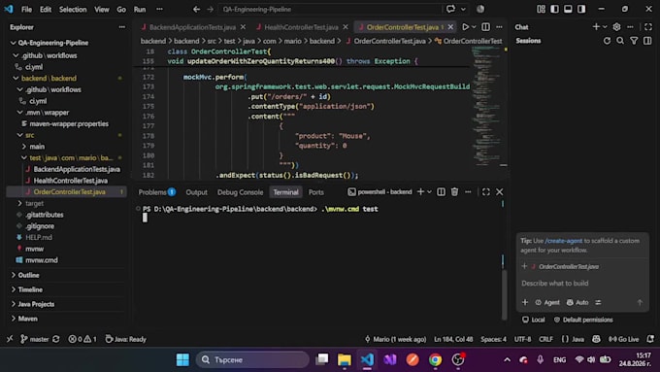Viewport: 660px width, 372px height.
Task: Refresh chat sessions list
Action: 607,41
